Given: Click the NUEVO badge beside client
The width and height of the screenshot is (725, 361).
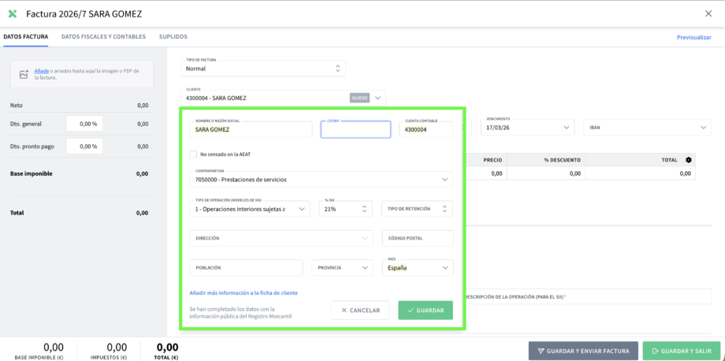Looking at the screenshot, I should [359, 98].
